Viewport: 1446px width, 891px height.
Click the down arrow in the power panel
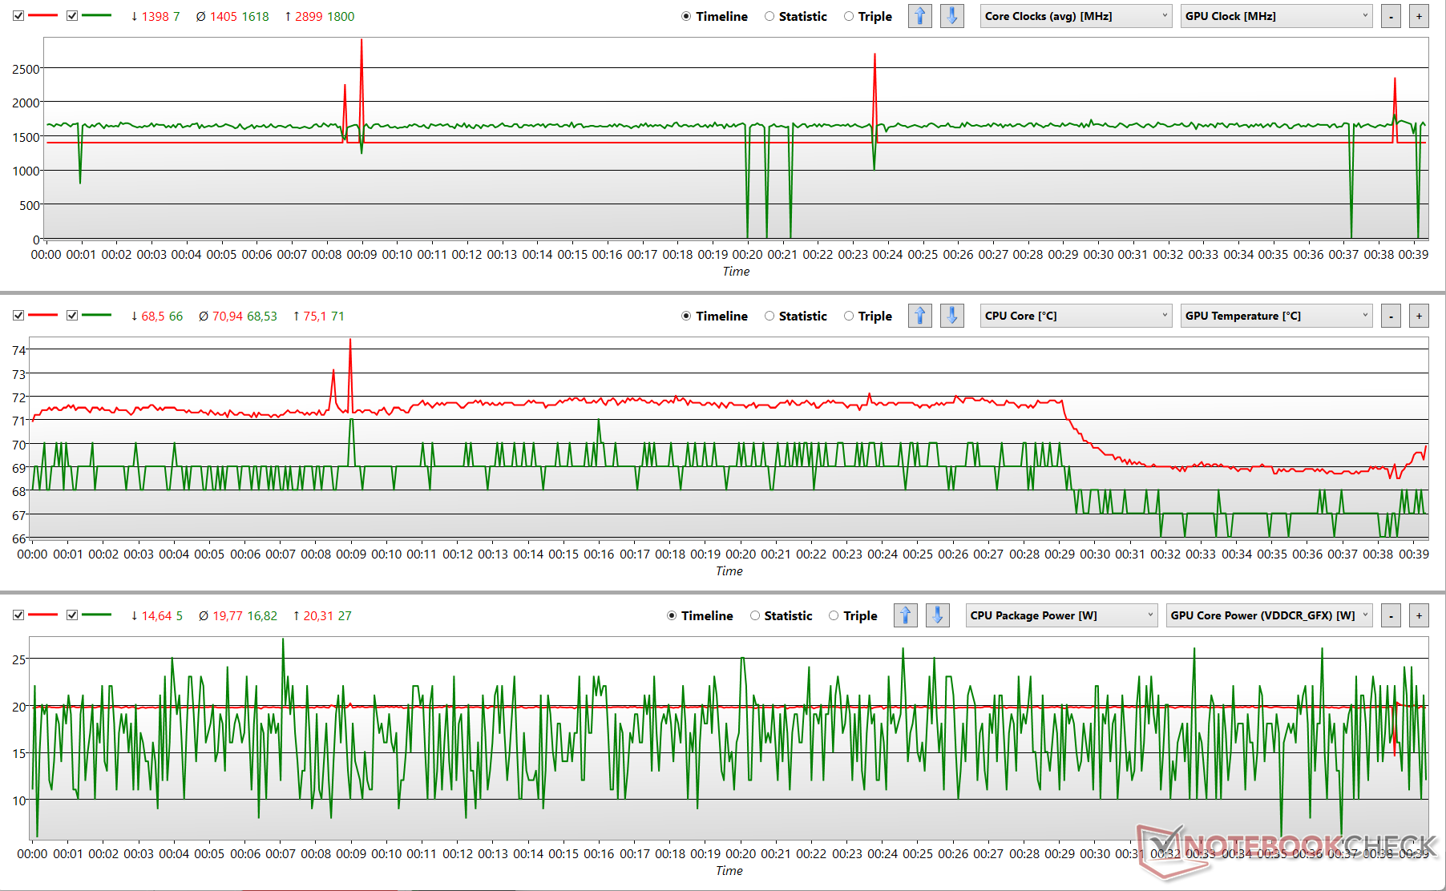pos(937,615)
